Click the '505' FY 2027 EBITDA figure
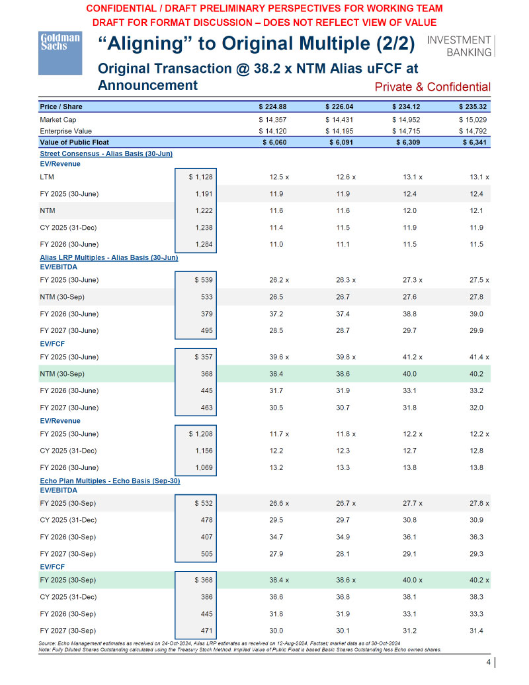This screenshot has width=529, height=685. click(207, 554)
